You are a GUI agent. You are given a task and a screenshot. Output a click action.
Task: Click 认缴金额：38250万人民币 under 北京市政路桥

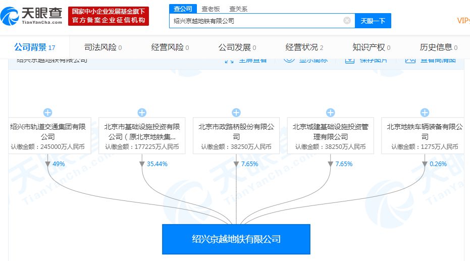click(236, 147)
